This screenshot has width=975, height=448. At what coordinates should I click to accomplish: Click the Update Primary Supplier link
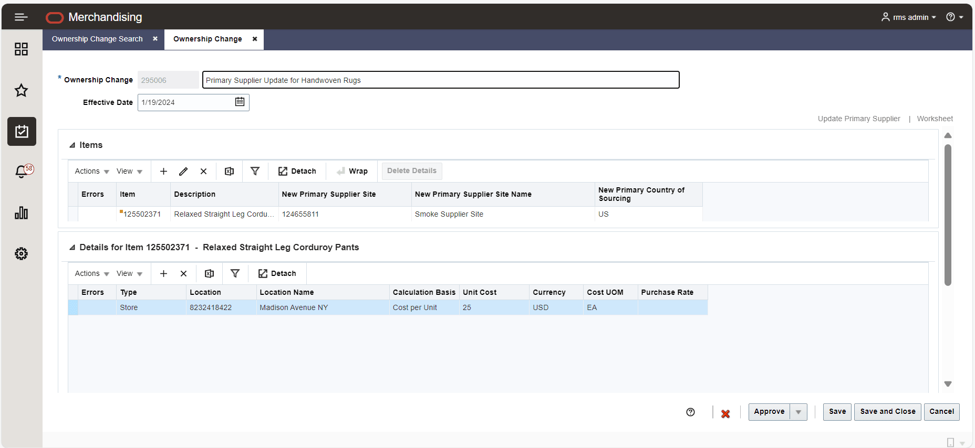pos(859,119)
